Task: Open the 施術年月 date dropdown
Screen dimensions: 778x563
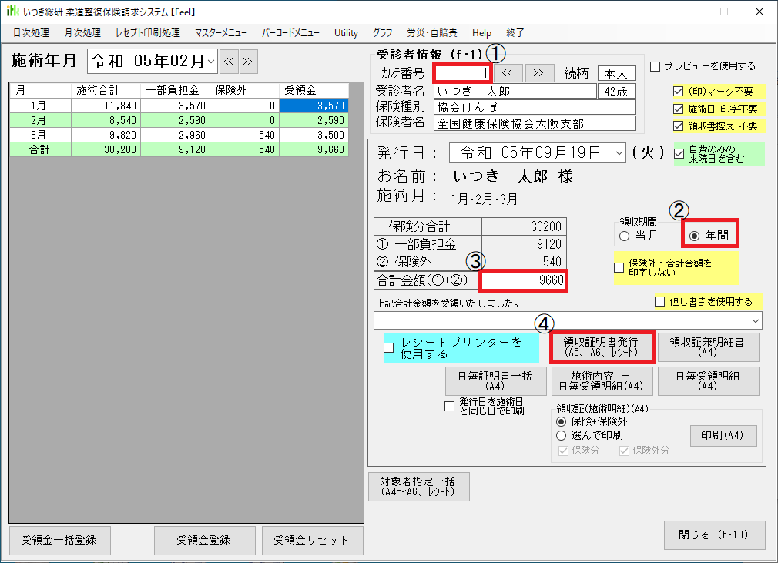Action: (x=211, y=61)
